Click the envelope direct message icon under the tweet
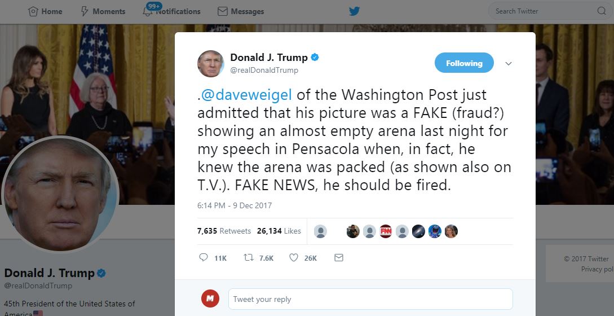 339,257
